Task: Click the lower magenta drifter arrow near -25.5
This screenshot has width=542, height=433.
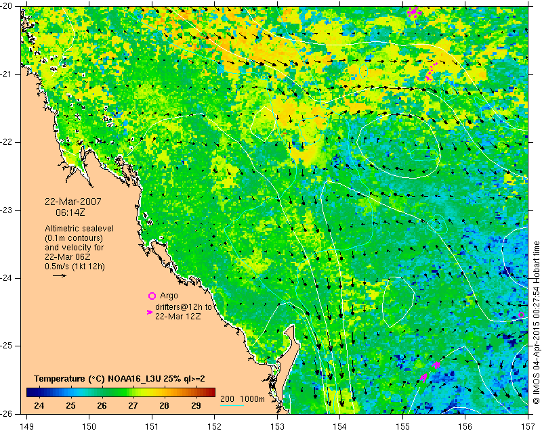Action: pos(423,378)
